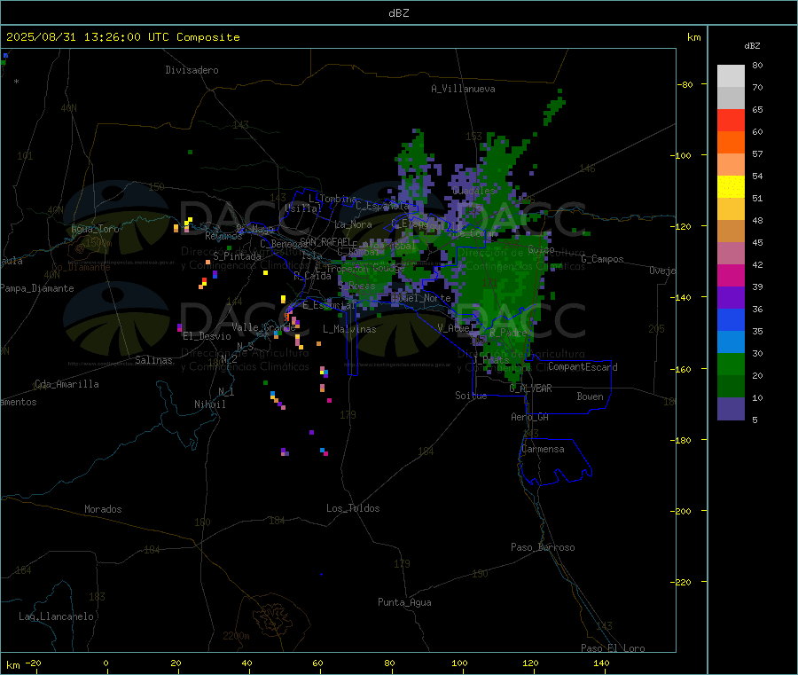Click the Divisadero map label
The image size is (798, 675).
tap(192, 70)
